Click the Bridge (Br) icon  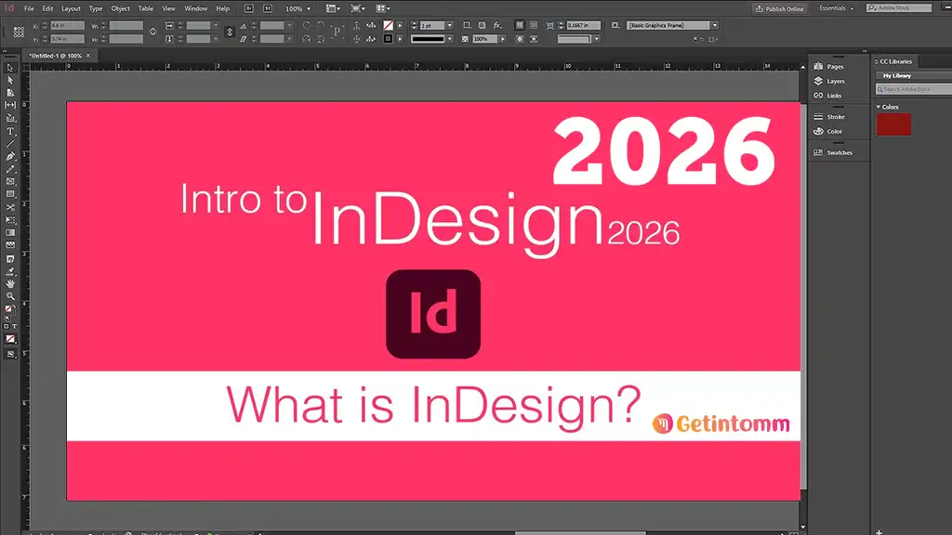249,8
